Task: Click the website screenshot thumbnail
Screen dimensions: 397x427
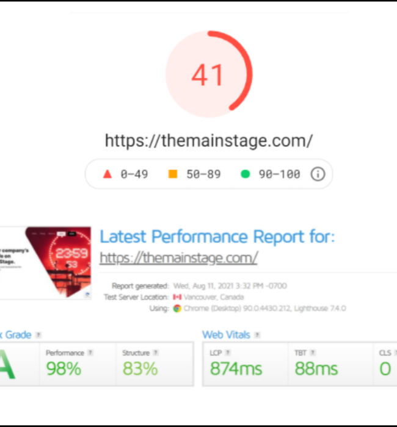Action: coord(45,263)
